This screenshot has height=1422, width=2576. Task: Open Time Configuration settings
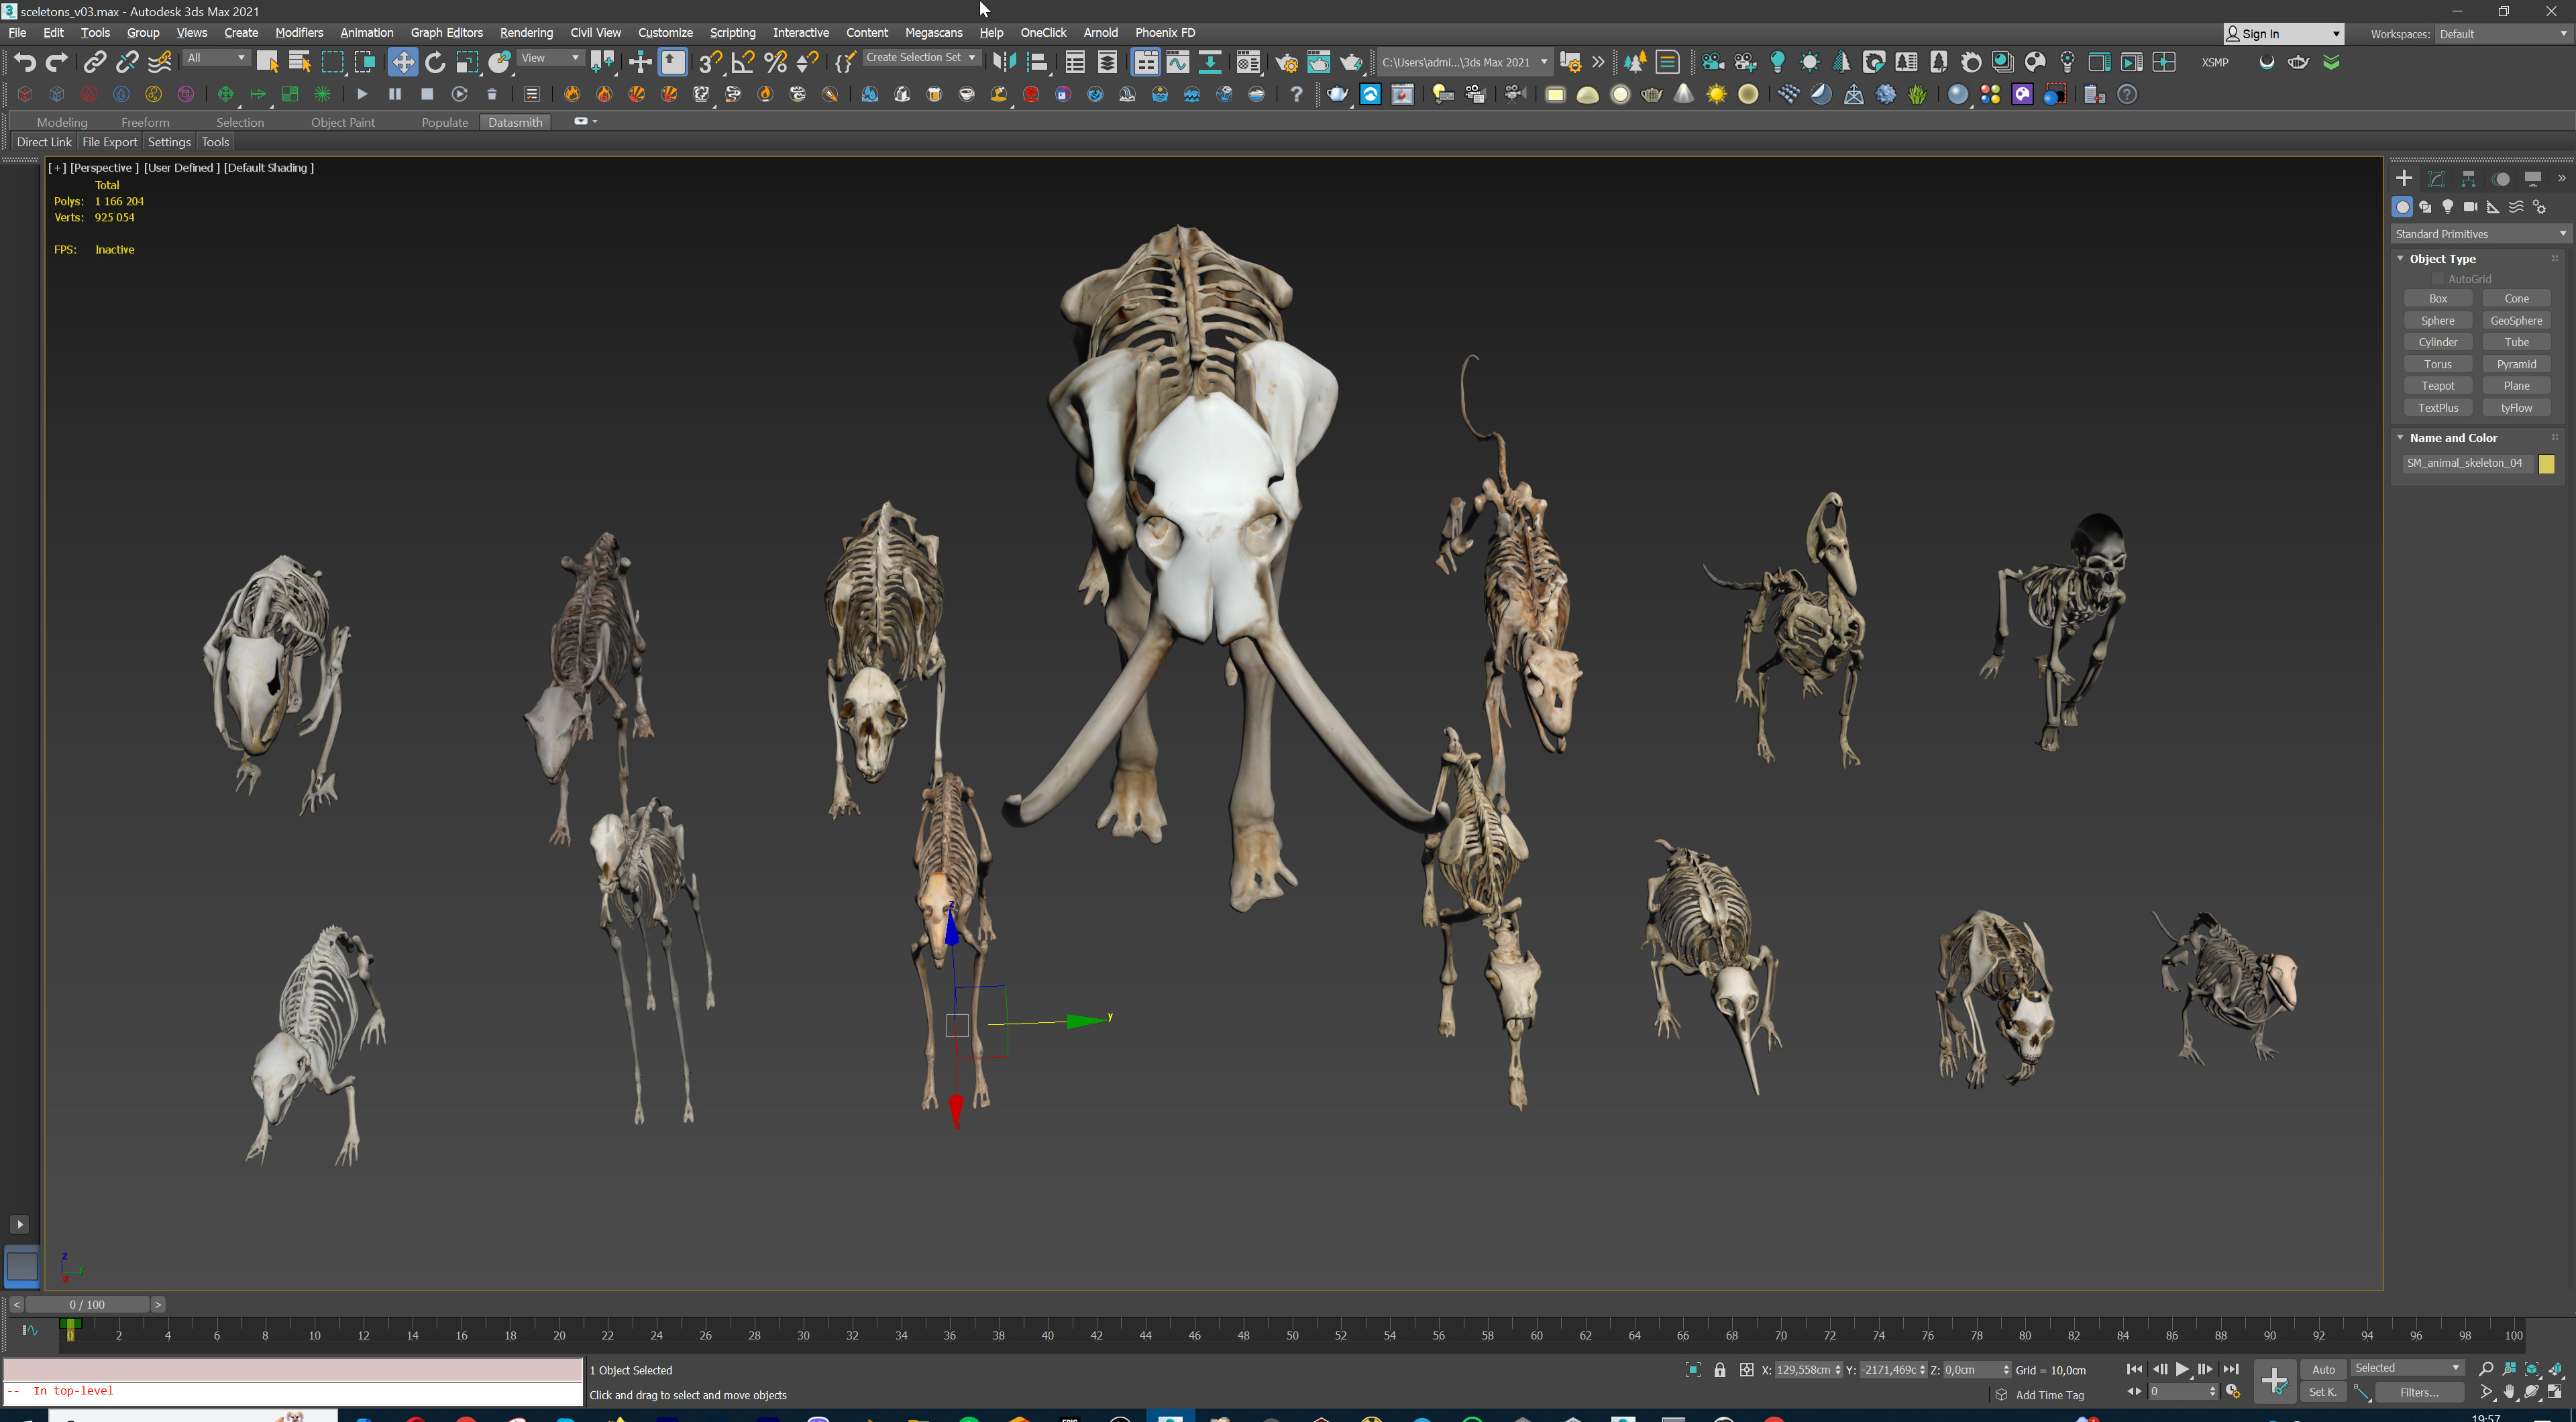click(2233, 1392)
